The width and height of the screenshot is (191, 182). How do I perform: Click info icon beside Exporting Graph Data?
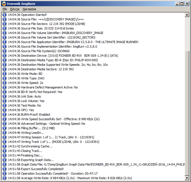(x=4, y=160)
